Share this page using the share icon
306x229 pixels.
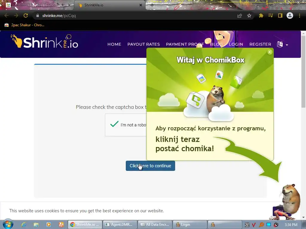240,16
